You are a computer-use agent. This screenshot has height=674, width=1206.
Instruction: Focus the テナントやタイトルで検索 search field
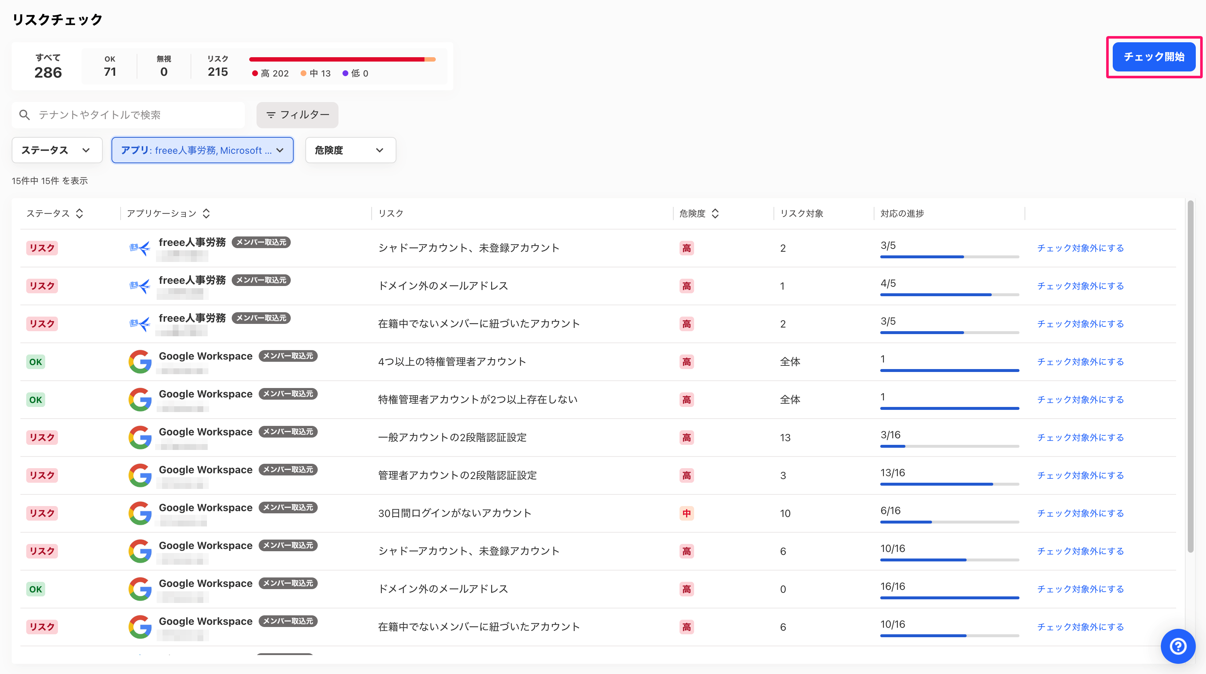[x=128, y=115]
